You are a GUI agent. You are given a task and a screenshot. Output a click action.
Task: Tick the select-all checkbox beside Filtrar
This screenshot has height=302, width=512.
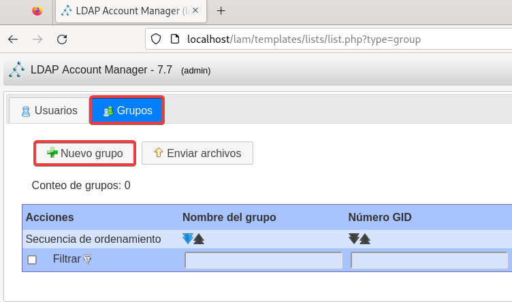(32, 260)
